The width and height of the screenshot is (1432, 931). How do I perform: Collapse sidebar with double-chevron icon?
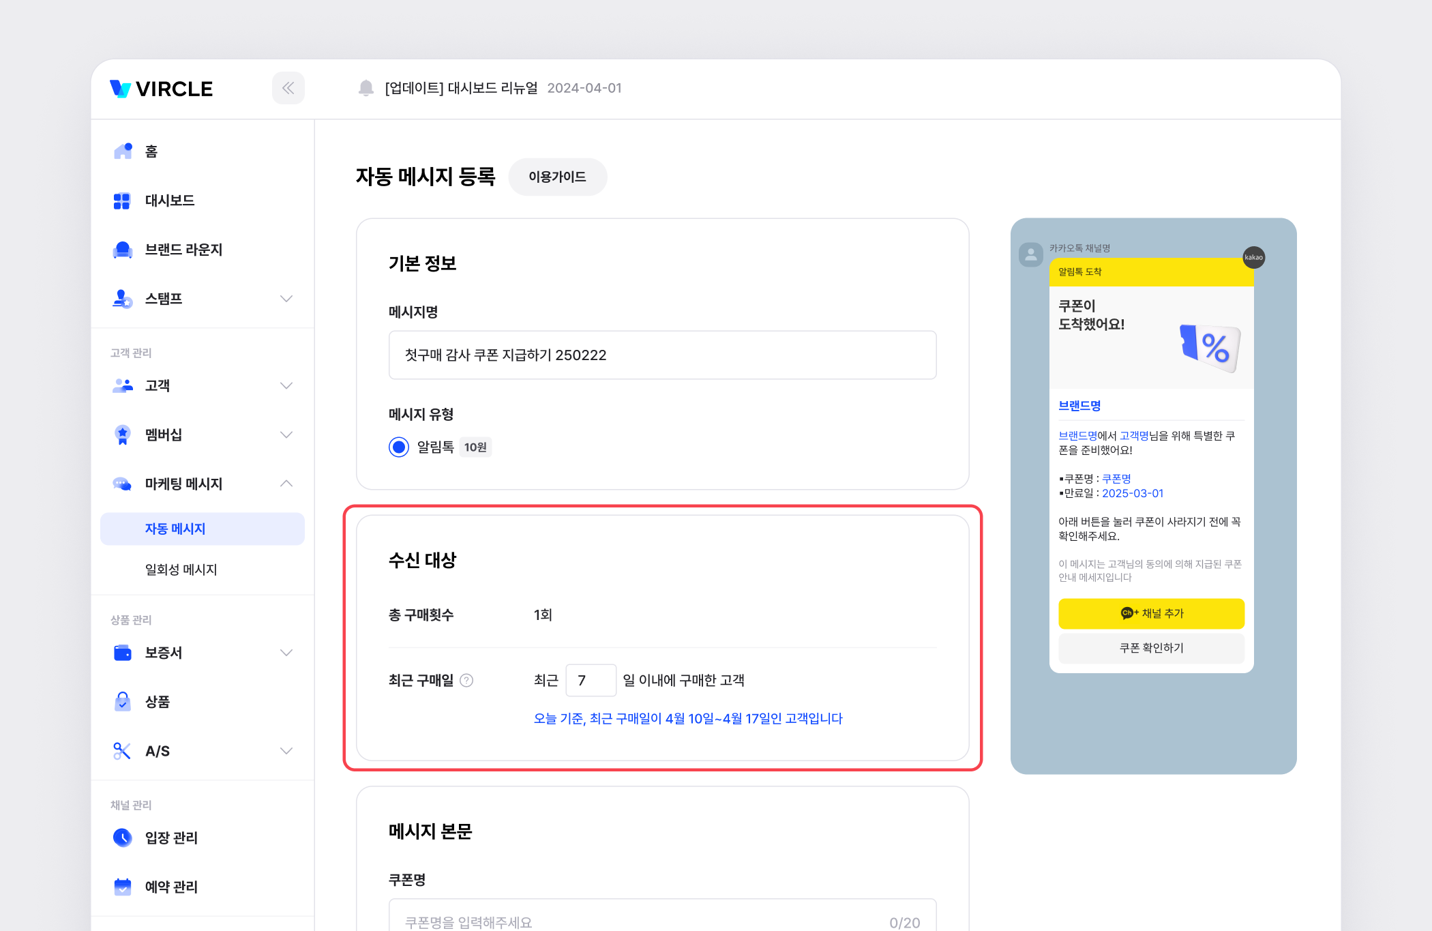coord(288,88)
